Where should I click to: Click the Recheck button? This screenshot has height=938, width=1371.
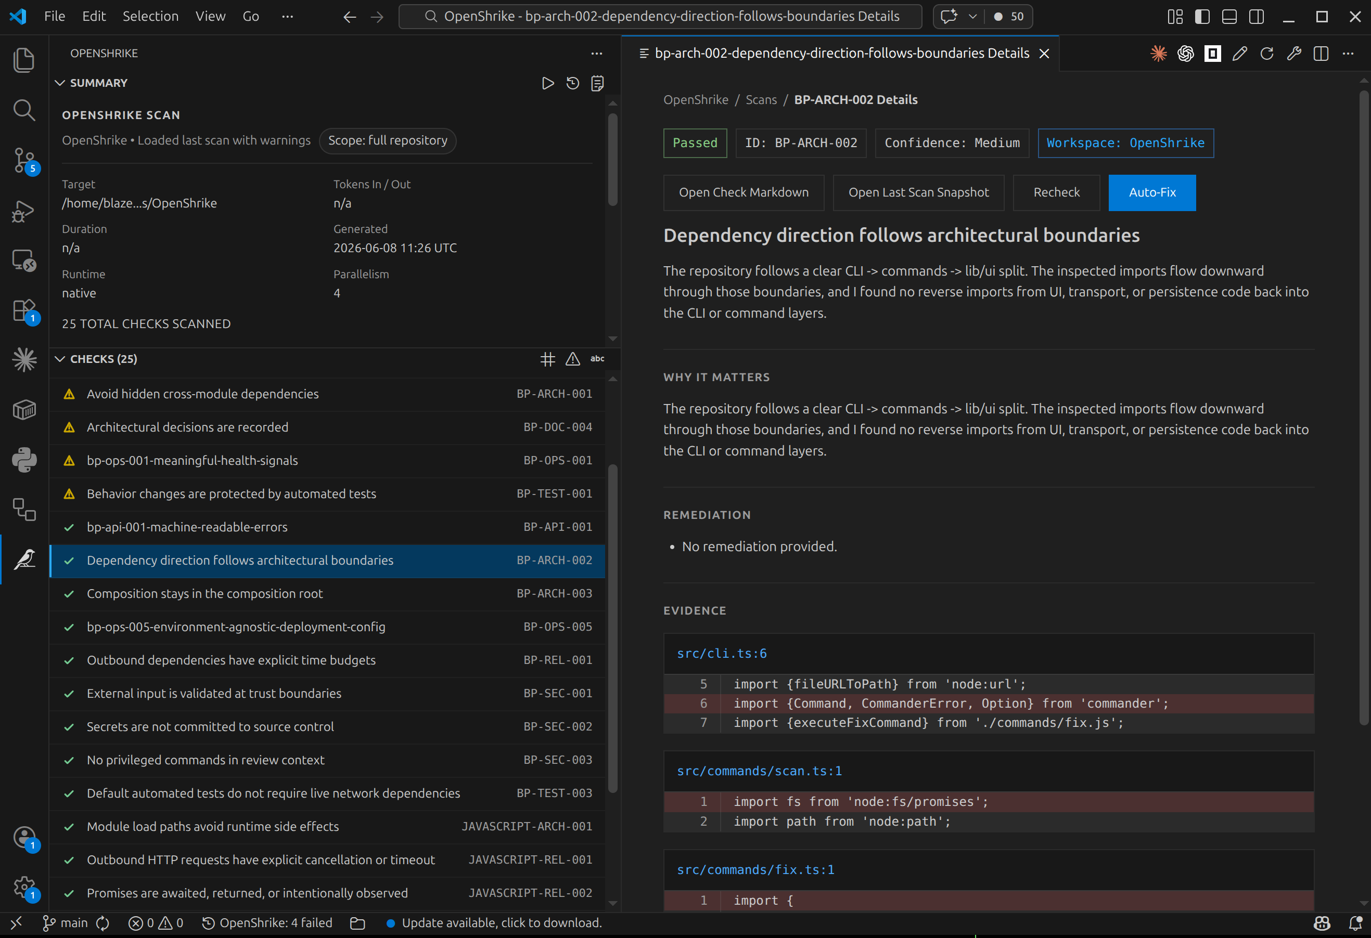(1056, 193)
